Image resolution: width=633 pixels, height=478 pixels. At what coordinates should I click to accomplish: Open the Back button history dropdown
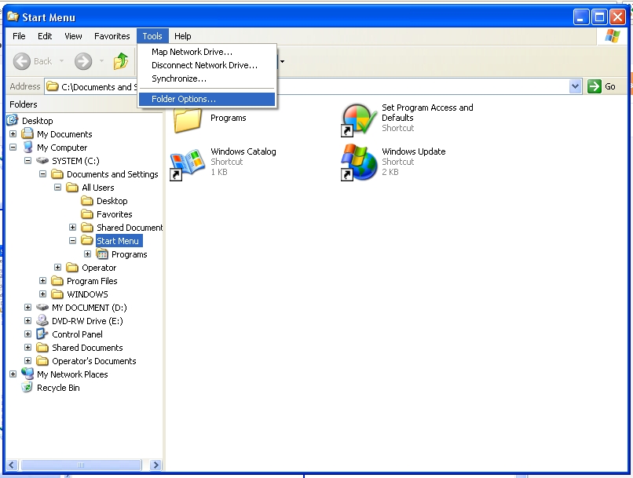point(62,61)
